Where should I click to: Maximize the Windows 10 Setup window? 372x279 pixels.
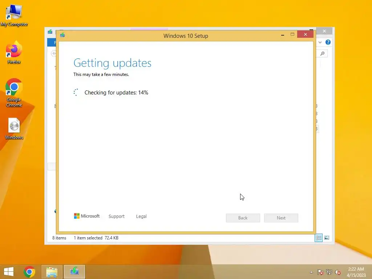coord(292,35)
